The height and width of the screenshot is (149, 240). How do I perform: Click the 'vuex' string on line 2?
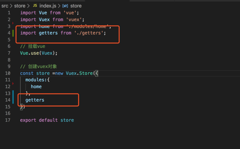[74, 20]
